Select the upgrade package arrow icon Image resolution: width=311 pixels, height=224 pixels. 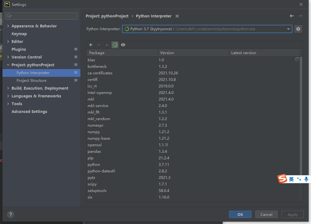pyautogui.click(x=107, y=45)
